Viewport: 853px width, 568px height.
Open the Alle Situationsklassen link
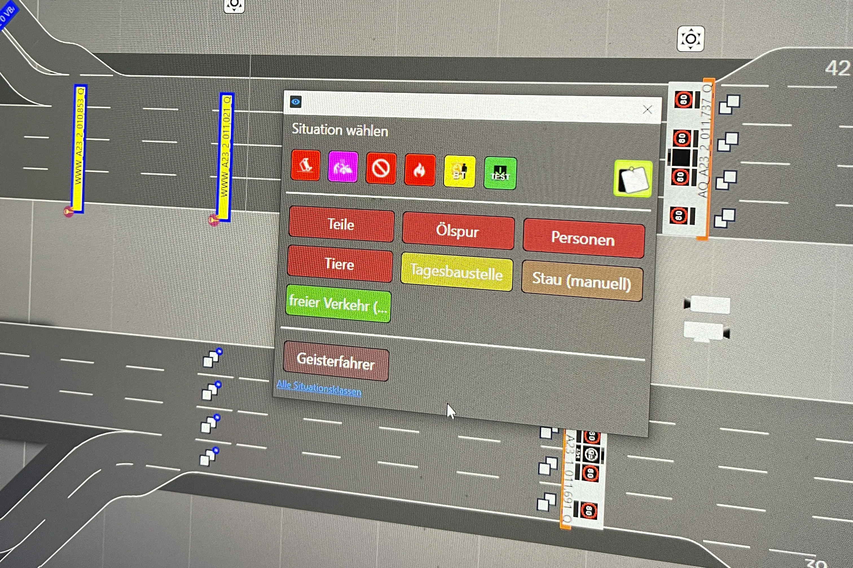coord(319,388)
